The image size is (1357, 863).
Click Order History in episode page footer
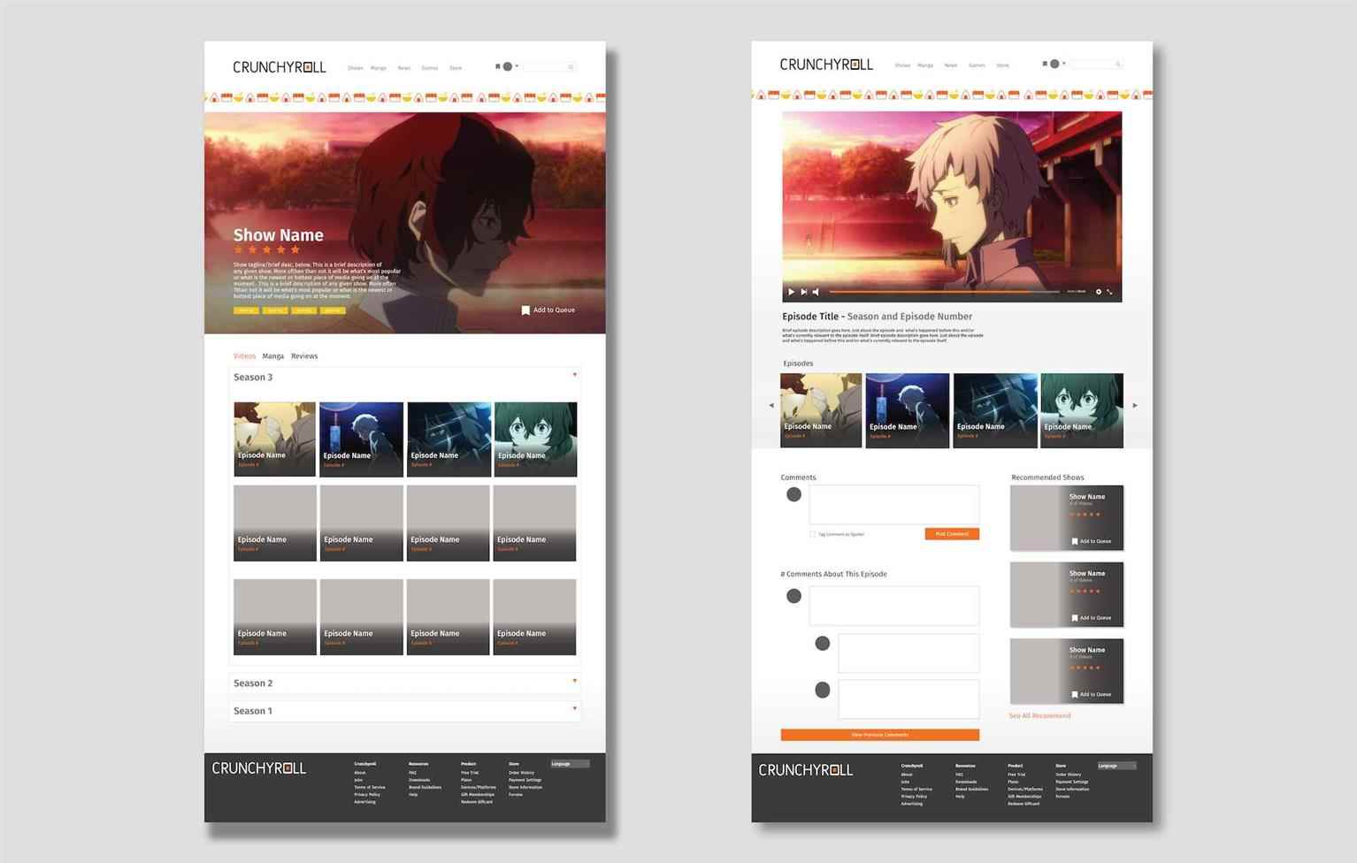[1069, 775]
